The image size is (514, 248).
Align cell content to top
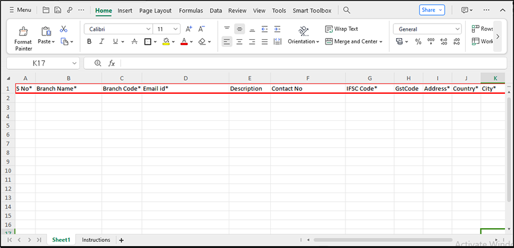coord(227,29)
